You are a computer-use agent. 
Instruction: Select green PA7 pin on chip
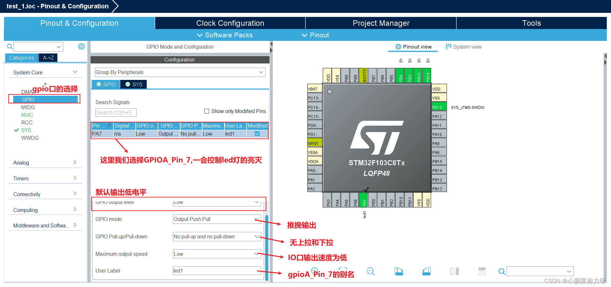[363, 200]
